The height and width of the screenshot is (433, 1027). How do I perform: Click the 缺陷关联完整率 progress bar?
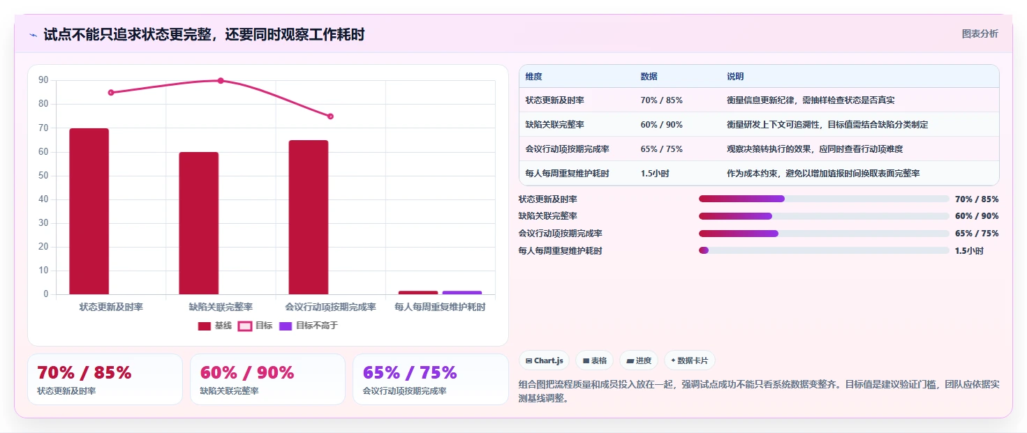coord(824,216)
